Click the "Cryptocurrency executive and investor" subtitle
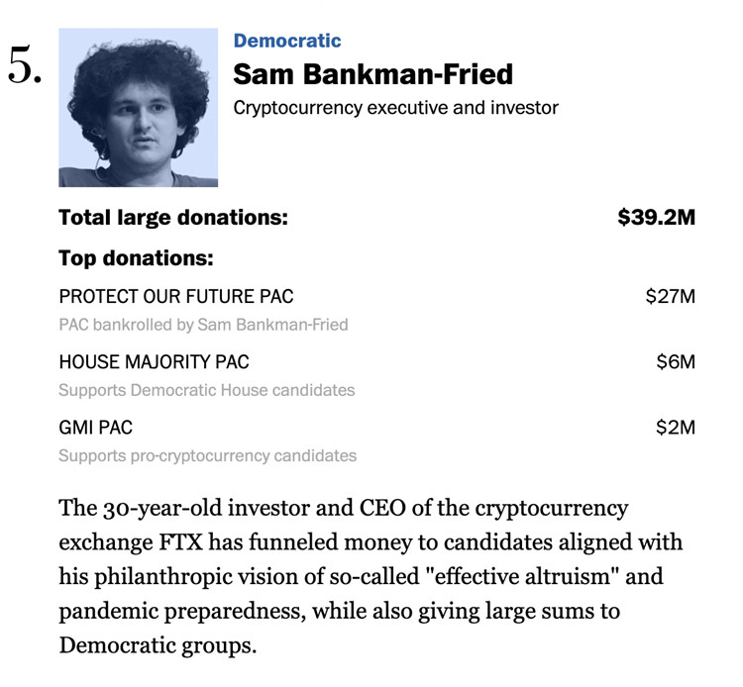This screenshot has width=743, height=687. pyautogui.click(x=395, y=107)
